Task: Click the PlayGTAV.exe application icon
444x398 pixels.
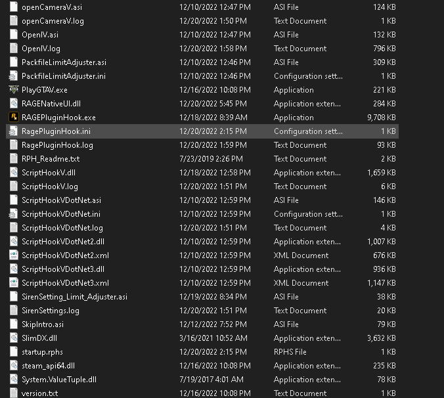Action: (x=14, y=90)
